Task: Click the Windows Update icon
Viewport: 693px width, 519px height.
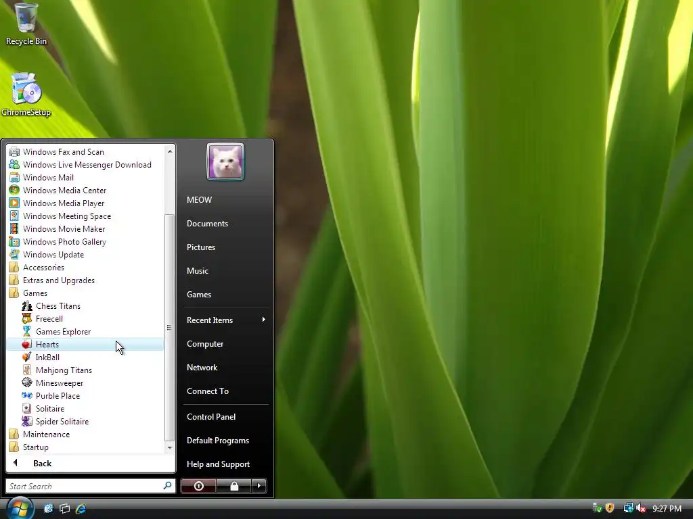Action: tap(14, 254)
